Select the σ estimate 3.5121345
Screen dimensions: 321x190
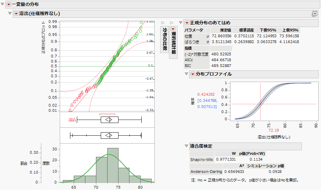(x=222, y=42)
